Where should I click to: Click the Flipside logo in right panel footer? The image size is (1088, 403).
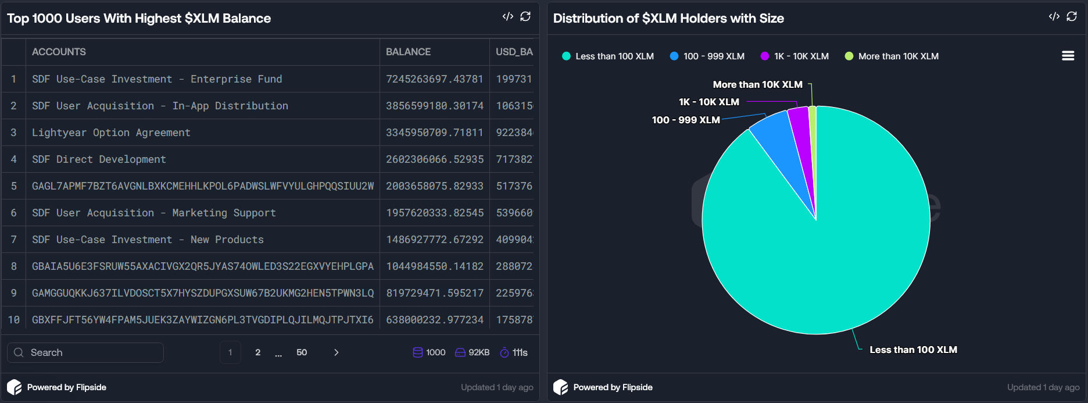561,387
